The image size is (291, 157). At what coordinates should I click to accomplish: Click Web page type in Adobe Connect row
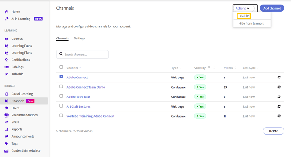tap(178, 78)
